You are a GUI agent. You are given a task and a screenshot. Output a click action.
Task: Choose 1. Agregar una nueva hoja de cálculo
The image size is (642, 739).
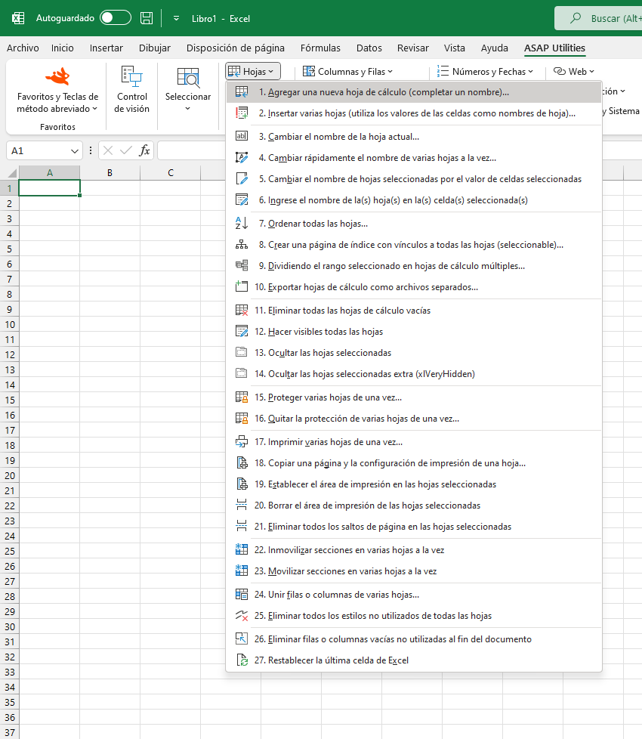[414, 92]
